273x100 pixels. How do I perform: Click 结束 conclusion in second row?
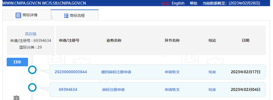pos(212,90)
